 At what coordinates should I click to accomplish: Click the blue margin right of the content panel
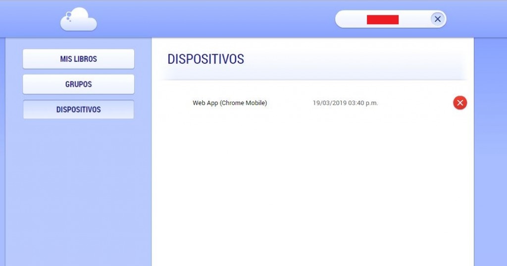click(x=490, y=148)
